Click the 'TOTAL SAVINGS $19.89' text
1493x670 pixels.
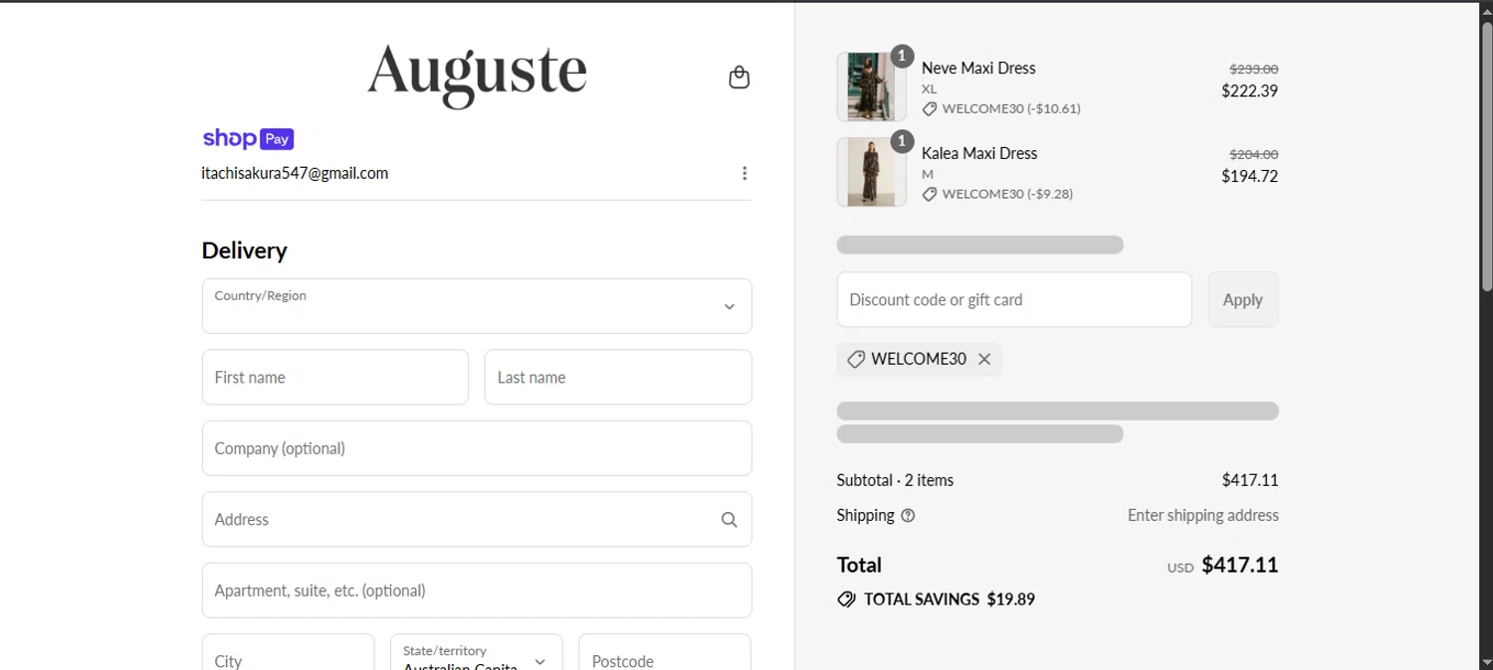pyautogui.click(x=950, y=599)
